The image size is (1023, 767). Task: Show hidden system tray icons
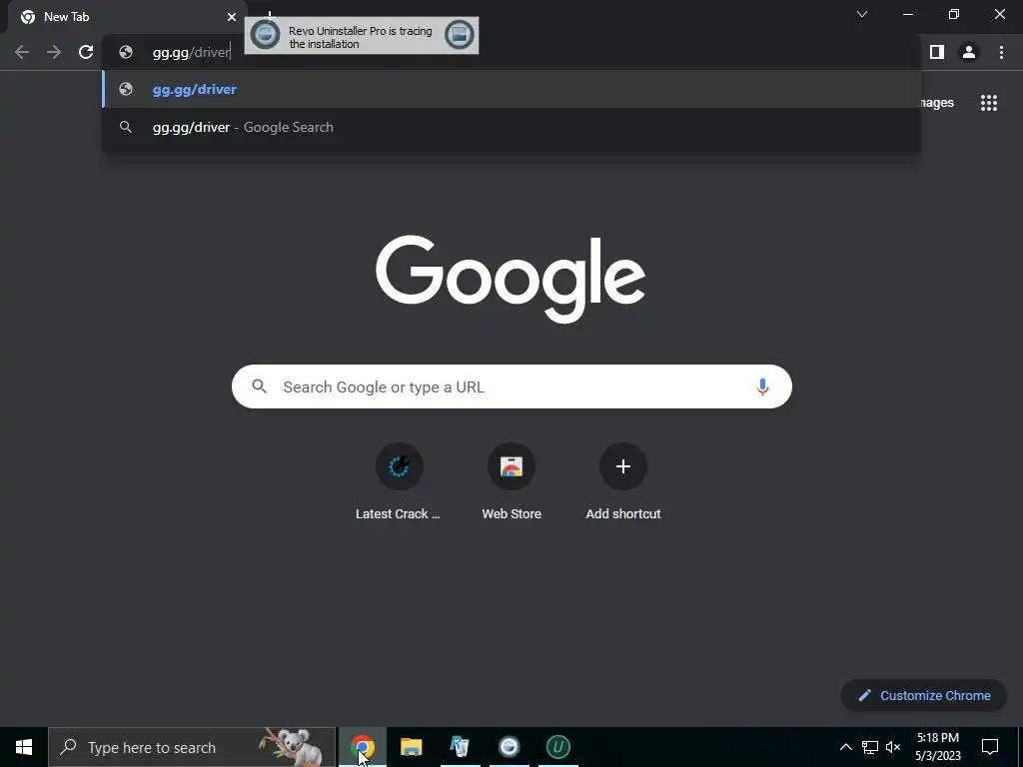845,747
